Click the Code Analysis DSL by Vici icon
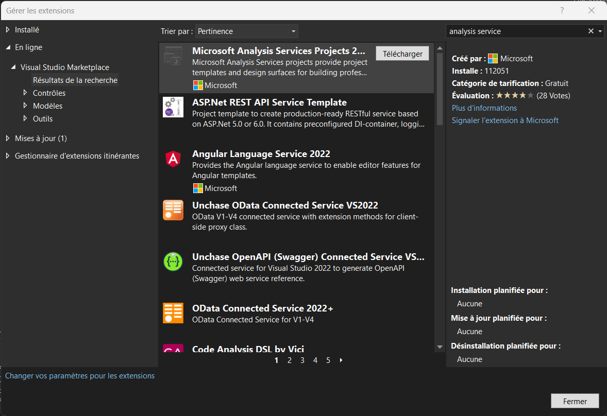The height and width of the screenshot is (416, 607). point(173,348)
